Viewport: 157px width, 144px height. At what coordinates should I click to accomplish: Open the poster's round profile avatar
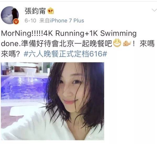tap(10, 15)
